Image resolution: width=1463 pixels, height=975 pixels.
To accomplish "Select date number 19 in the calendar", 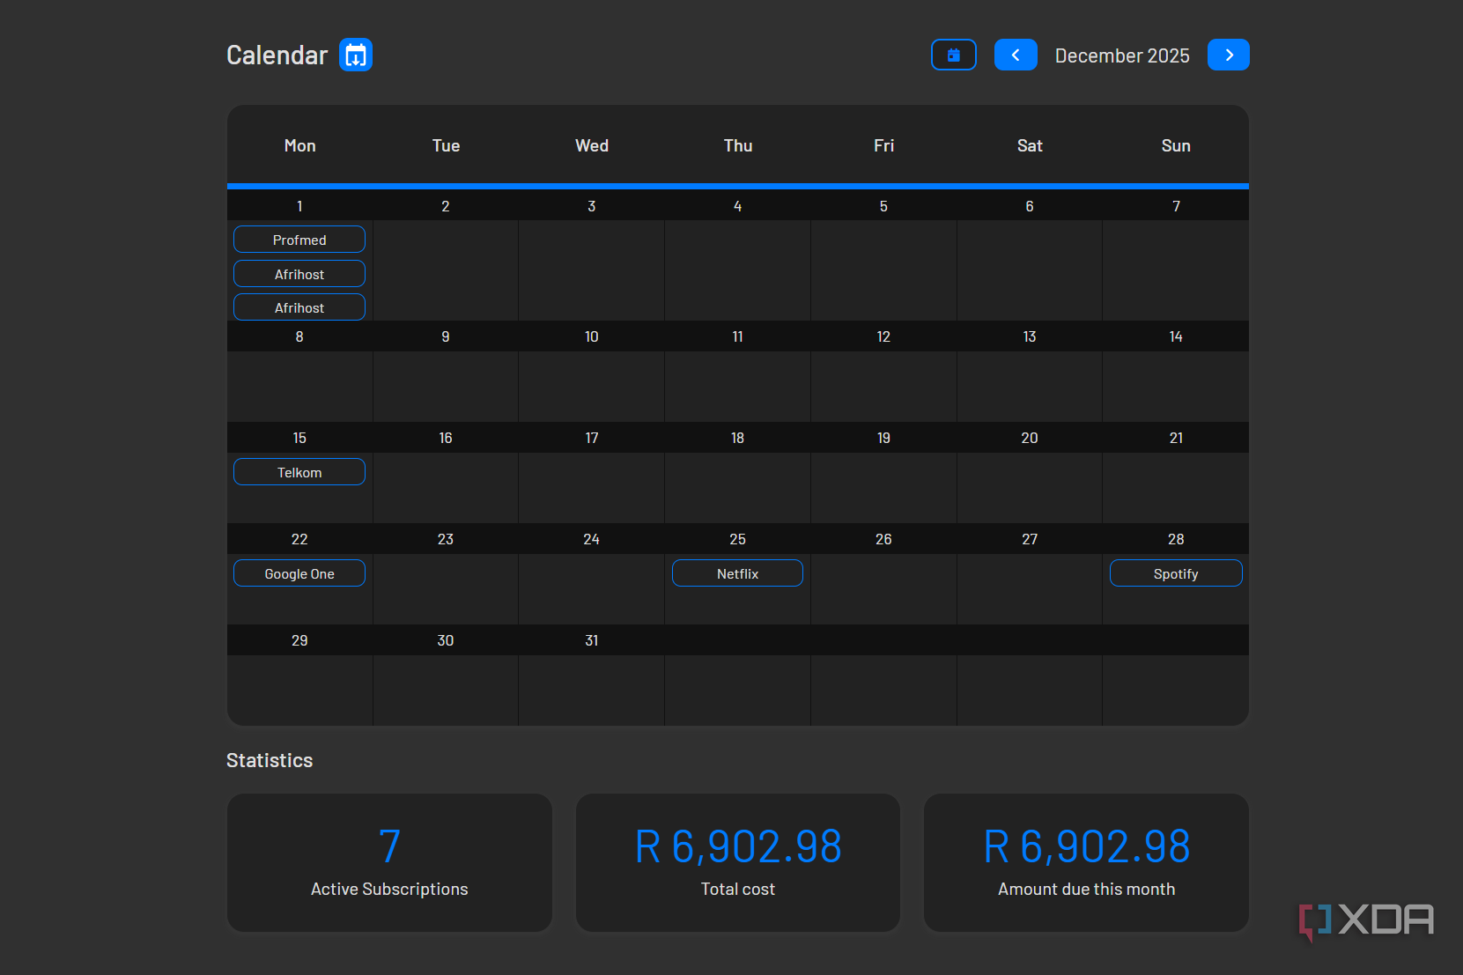I will coord(883,438).
